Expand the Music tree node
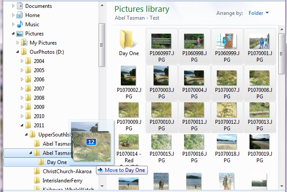287x192 pixels. pyautogui.click(x=13, y=24)
